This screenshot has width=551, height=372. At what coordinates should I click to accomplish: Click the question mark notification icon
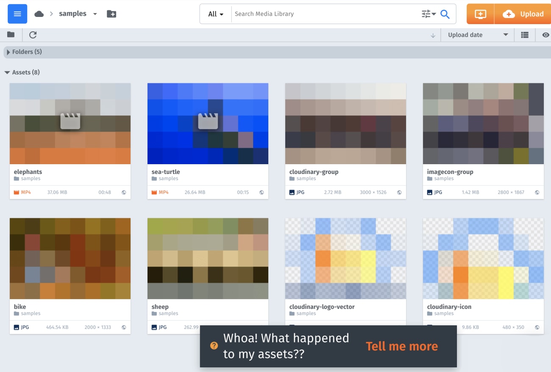(x=214, y=346)
